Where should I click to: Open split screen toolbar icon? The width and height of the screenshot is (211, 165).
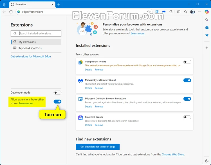pyautogui.click(x=179, y=12)
